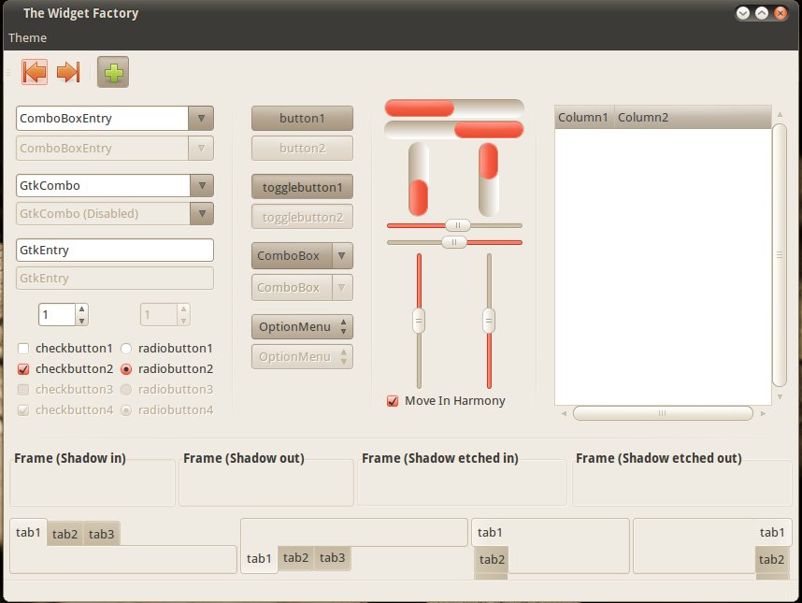Viewport: 802px width, 603px height.
Task: Open the enabled ComboBox dropdown
Action: click(x=302, y=256)
